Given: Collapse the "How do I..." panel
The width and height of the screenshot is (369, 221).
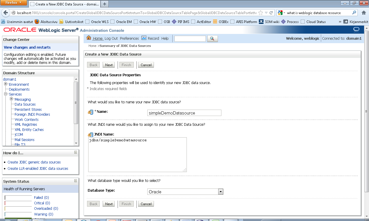Looking at the screenshot, I should 76,153.
